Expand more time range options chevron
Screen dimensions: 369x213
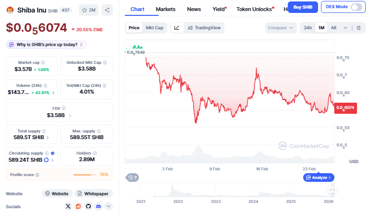345,28
